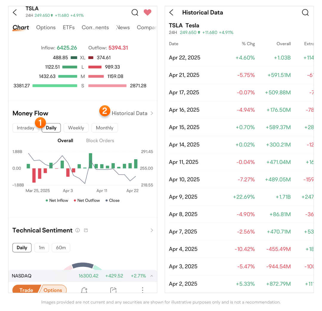Expand the Technical Sentiment section arrow
The width and height of the screenshot is (322, 311).
[x=152, y=230]
